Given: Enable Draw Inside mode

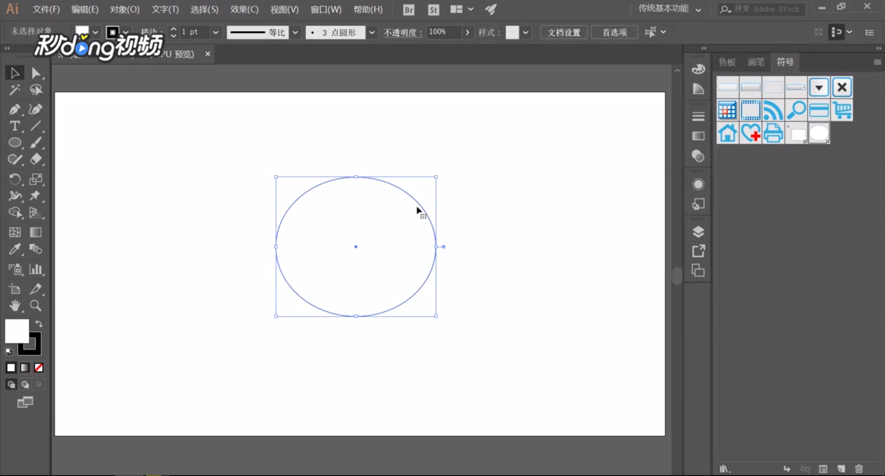Looking at the screenshot, I should [39, 384].
